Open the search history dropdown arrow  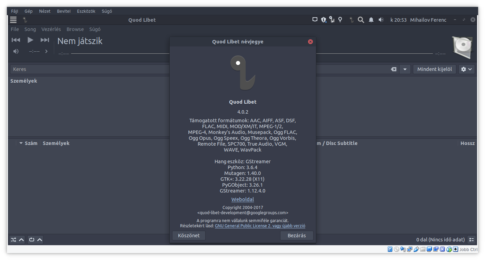pyautogui.click(x=405, y=69)
